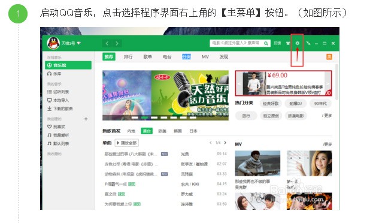This screenshot has height=223, width=370.
Task: Click the 播放全部 play all button
Action: tap(127, 143)
